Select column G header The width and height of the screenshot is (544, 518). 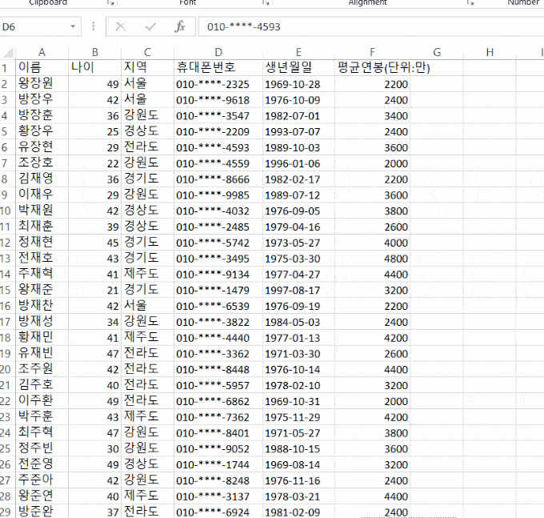[x=437, y=52]
